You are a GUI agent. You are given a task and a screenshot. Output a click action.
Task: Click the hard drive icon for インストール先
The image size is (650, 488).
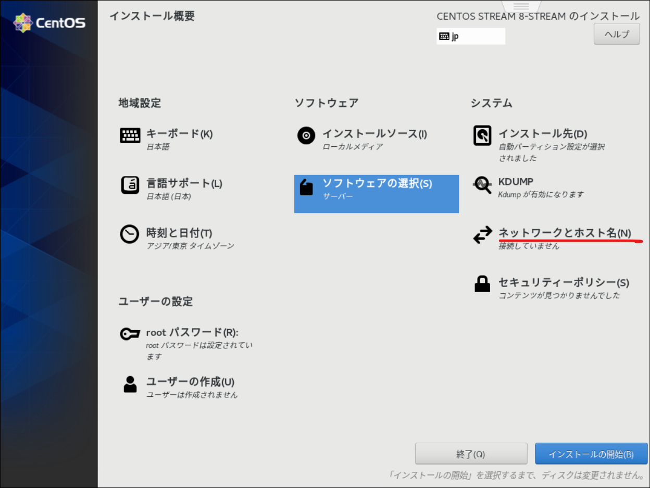pyautogui.click(x=482, y=136)
